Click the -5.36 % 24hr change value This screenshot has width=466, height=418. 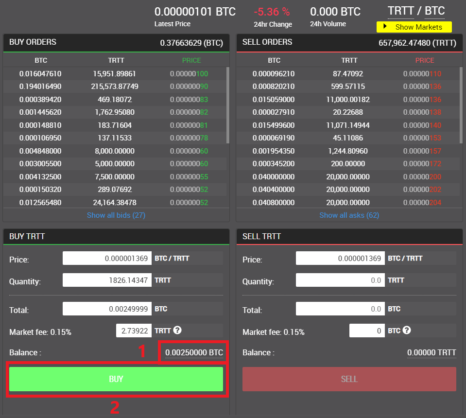coord(272,12)
